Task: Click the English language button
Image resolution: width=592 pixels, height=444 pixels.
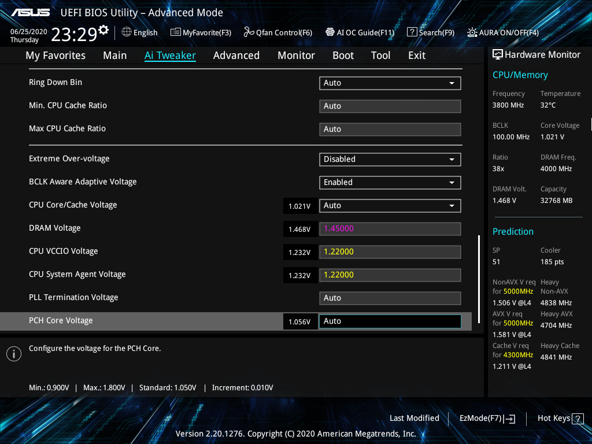Action: tap(140, 32)
